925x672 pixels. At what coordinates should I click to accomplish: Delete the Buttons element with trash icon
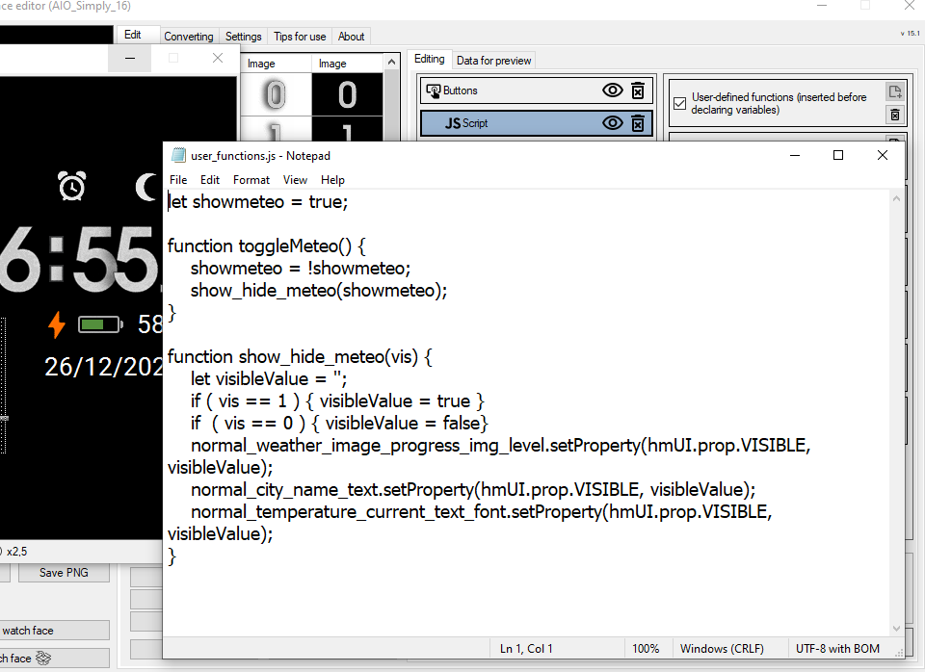pyautogui.click(x=638, y=90)
